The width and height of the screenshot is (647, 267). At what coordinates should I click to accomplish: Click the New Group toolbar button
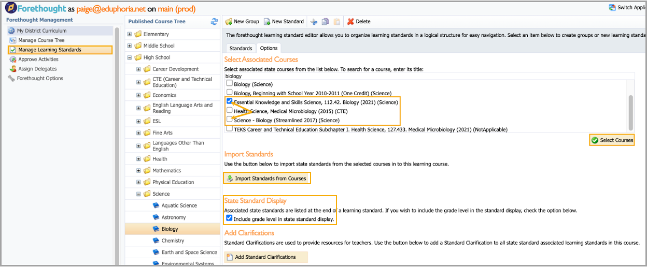click(x=242, y=21)
